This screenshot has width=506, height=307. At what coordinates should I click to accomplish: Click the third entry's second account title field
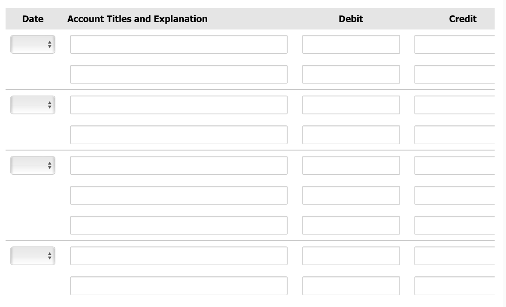(178, 195)
